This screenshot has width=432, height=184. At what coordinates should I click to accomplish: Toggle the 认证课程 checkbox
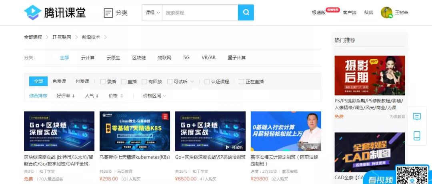207,82
